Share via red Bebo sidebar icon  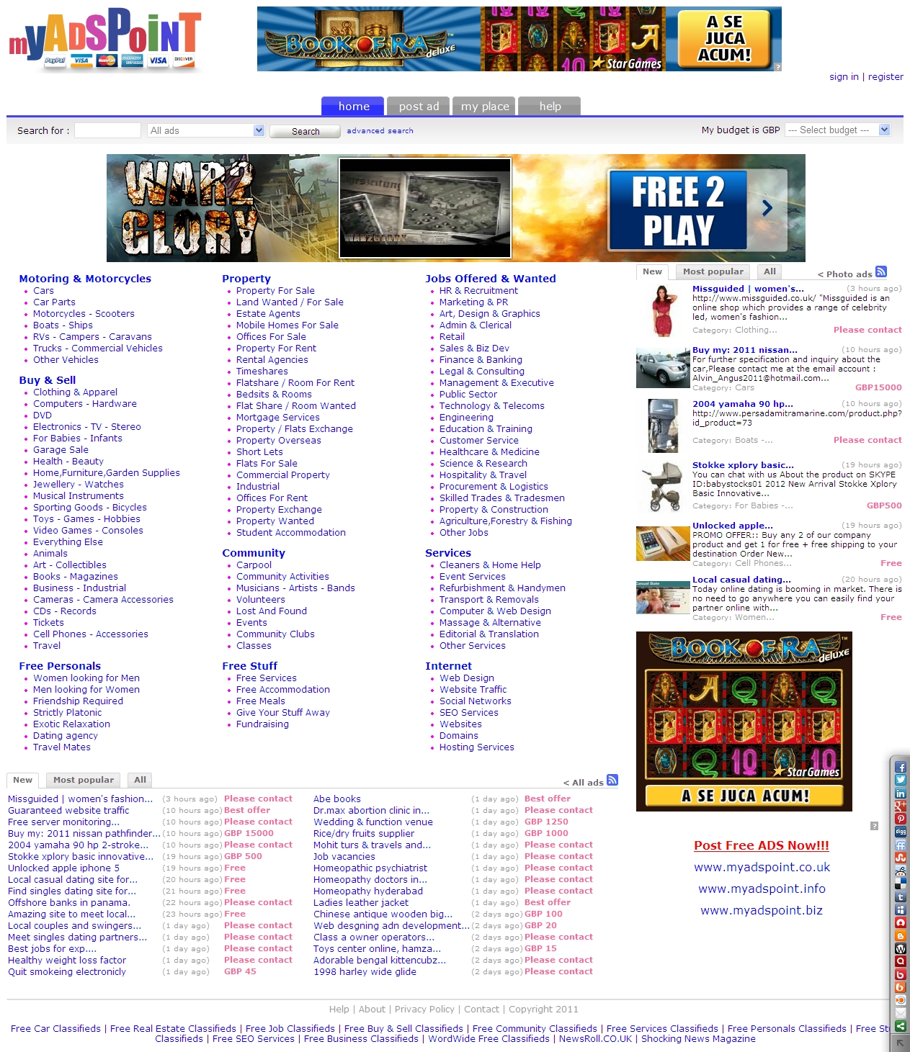pos(901,974)
